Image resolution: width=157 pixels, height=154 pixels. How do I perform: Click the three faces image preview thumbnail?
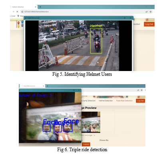pyautogui.click(x=91, y=122)
